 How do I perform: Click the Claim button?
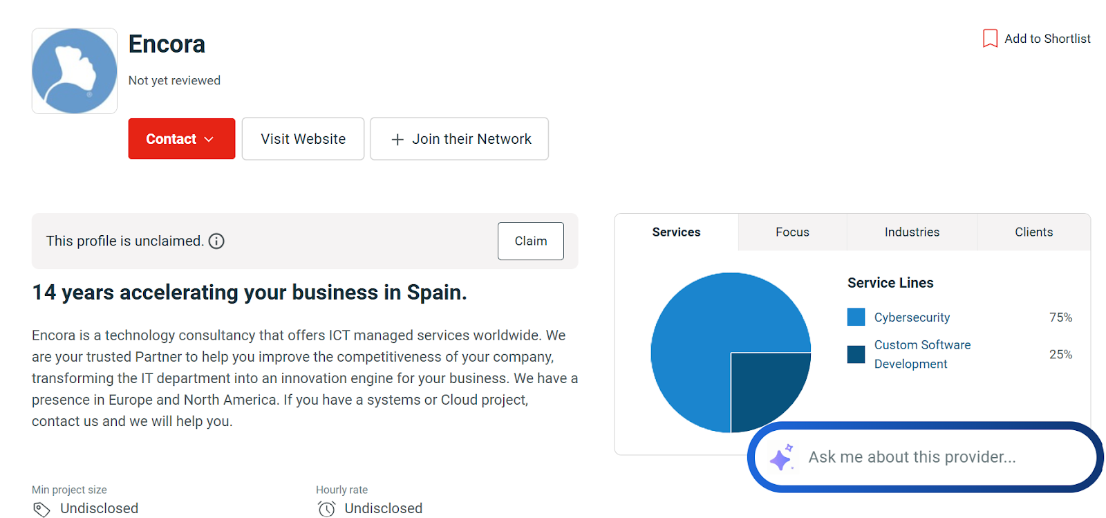click(531, 241)
